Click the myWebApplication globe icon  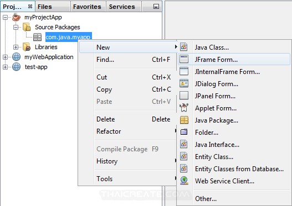tap(17, 57)
